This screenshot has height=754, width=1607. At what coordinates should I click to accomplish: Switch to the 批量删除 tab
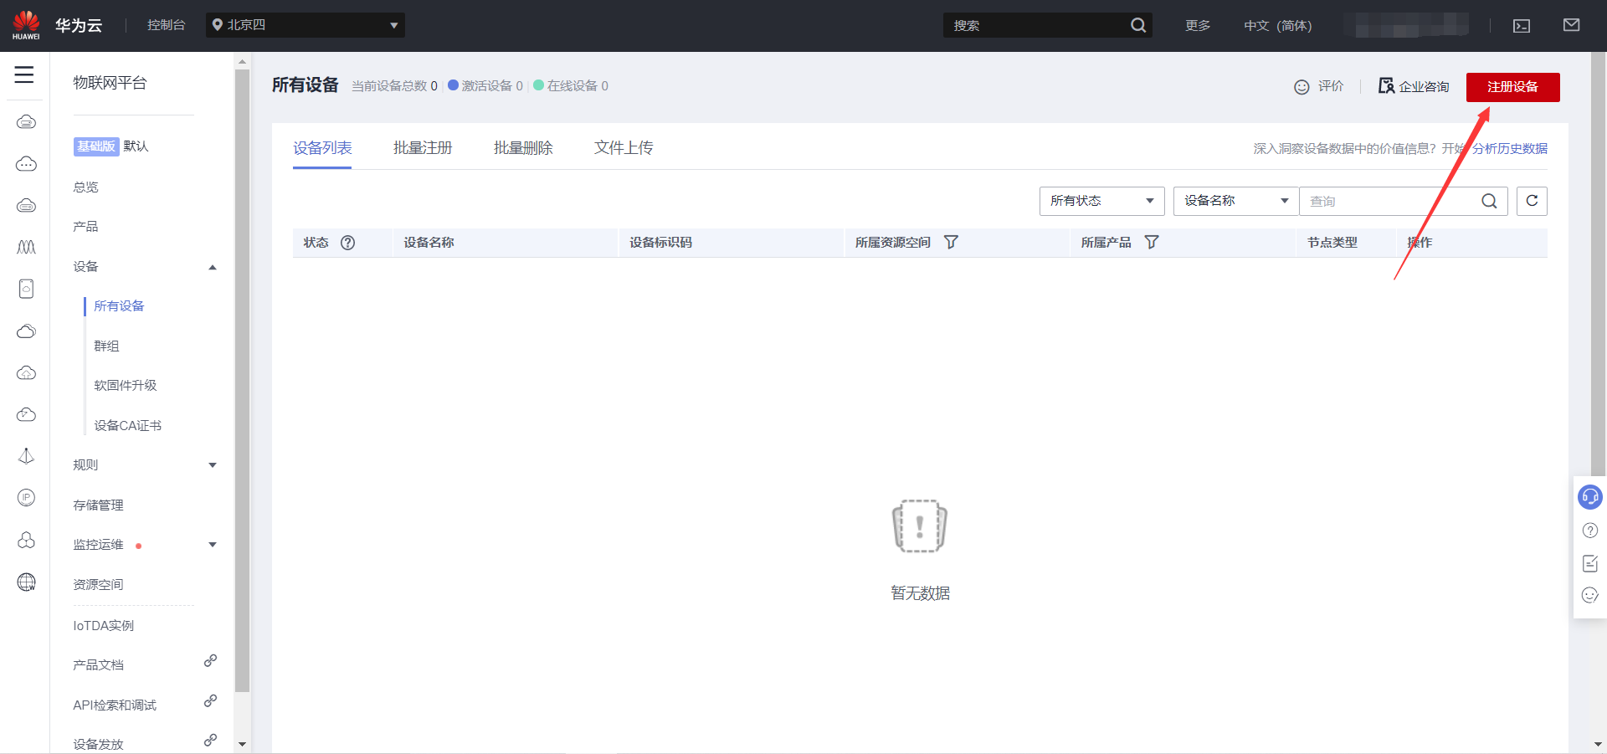click(523, 148)
